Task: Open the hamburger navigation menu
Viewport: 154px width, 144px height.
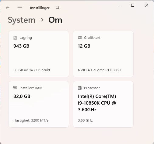Action: pyautogui.click(x=20, y=8)
